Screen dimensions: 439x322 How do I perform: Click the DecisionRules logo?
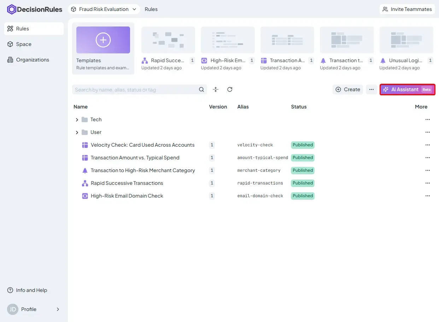(x=35, y=10)
